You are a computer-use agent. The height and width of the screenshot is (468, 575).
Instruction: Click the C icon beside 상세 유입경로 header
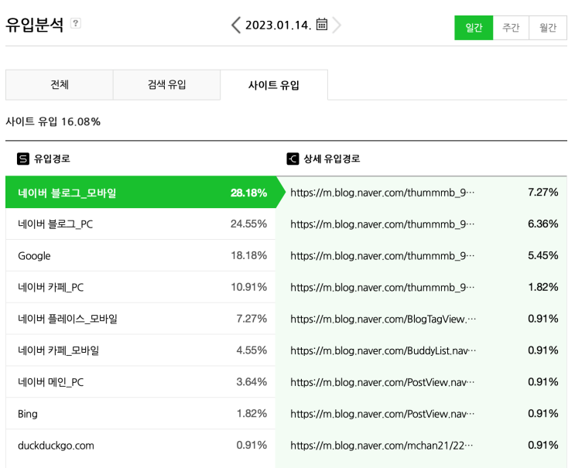point(293,159)
